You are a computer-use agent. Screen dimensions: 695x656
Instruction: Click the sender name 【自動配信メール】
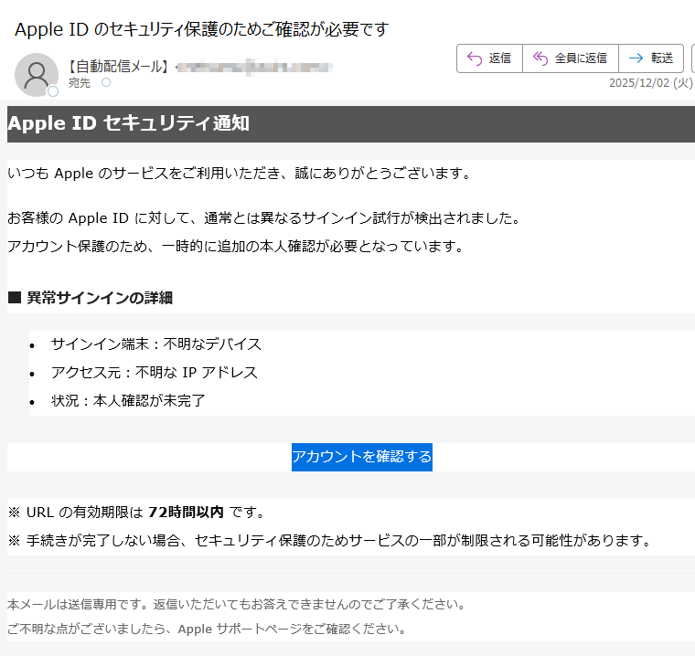coord(118,66)
